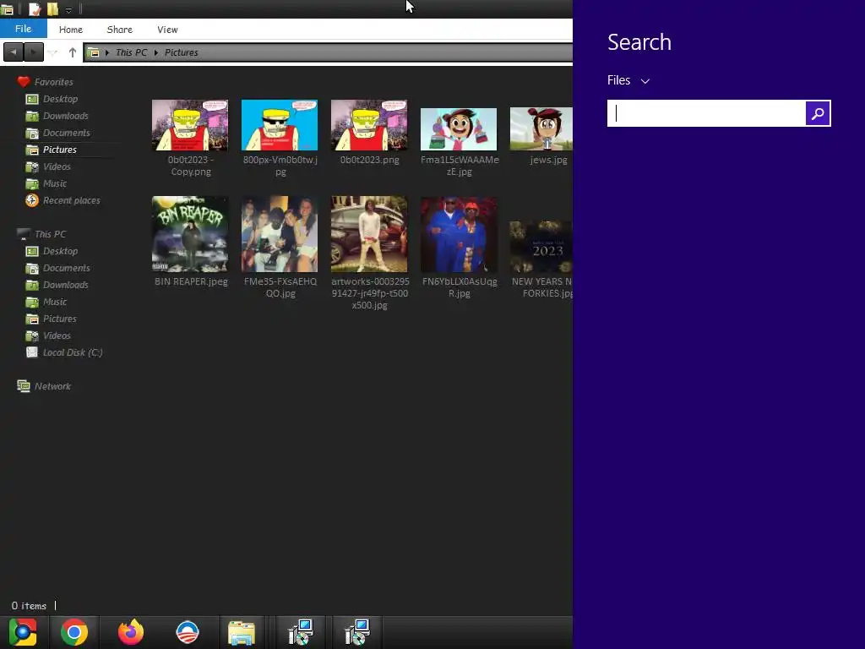Switch to the Home ribbon tab
865x649 pixels.
(71, 30)
